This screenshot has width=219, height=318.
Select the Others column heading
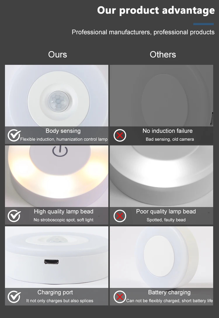[163, 55]
